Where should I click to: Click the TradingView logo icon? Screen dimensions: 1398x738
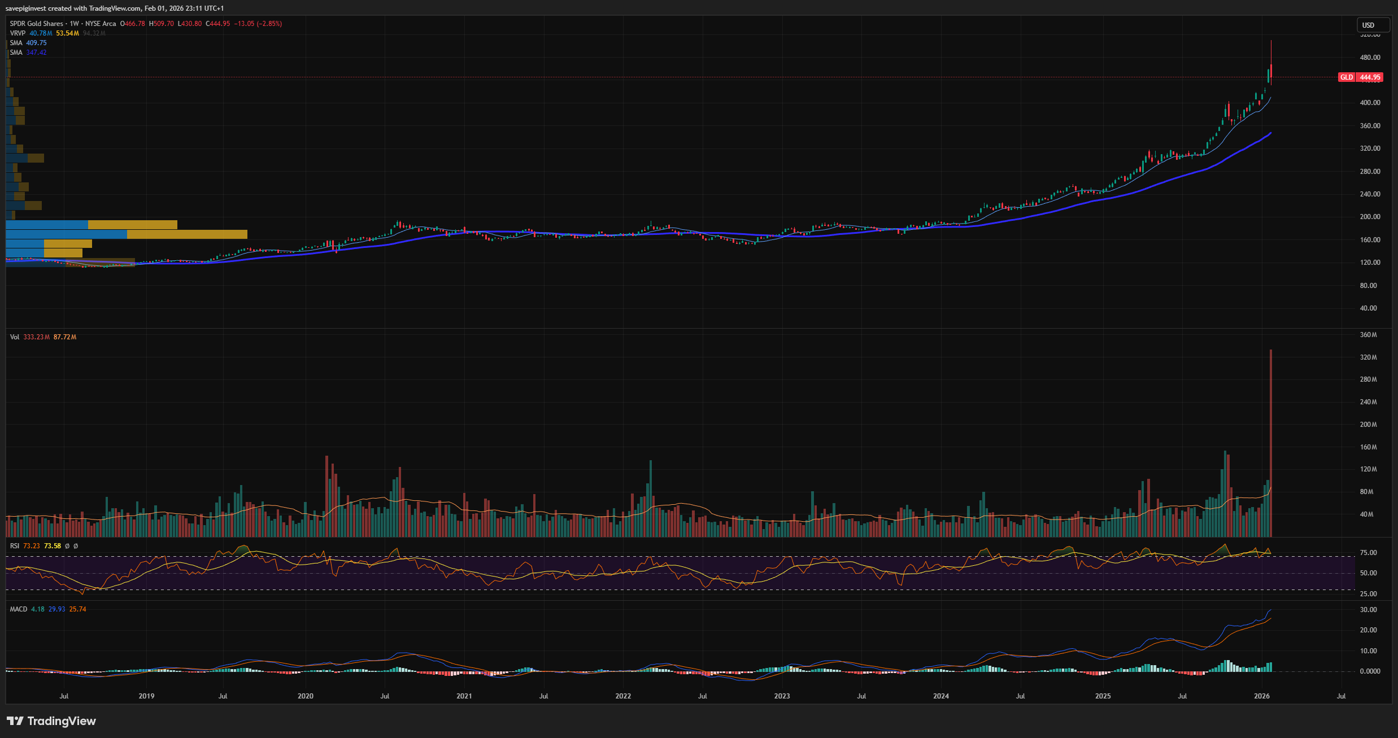click(x=15, y=721)
